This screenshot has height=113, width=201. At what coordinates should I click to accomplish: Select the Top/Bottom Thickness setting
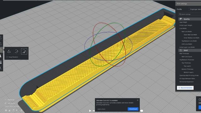[x=187, y=60]
